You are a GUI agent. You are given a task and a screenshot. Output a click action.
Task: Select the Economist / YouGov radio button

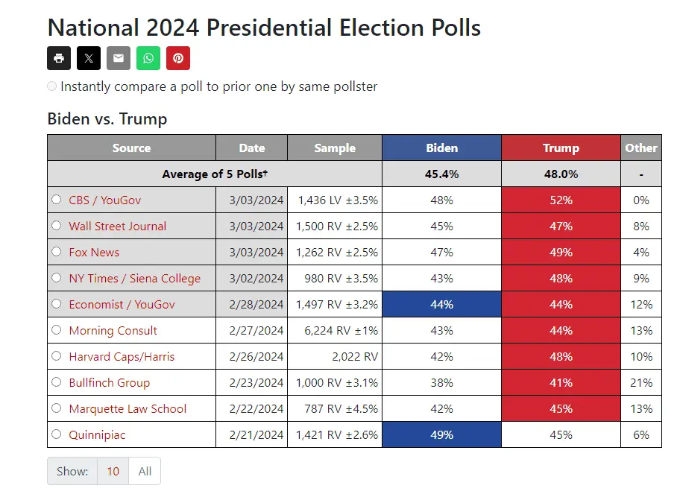click(57, 304)
